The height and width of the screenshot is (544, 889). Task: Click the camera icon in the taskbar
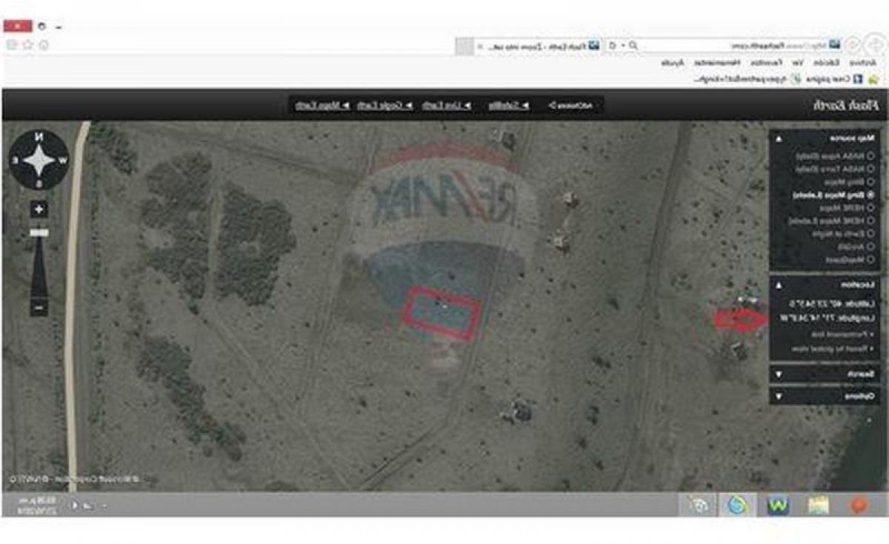pyautogui.click(x=699, y=505)
